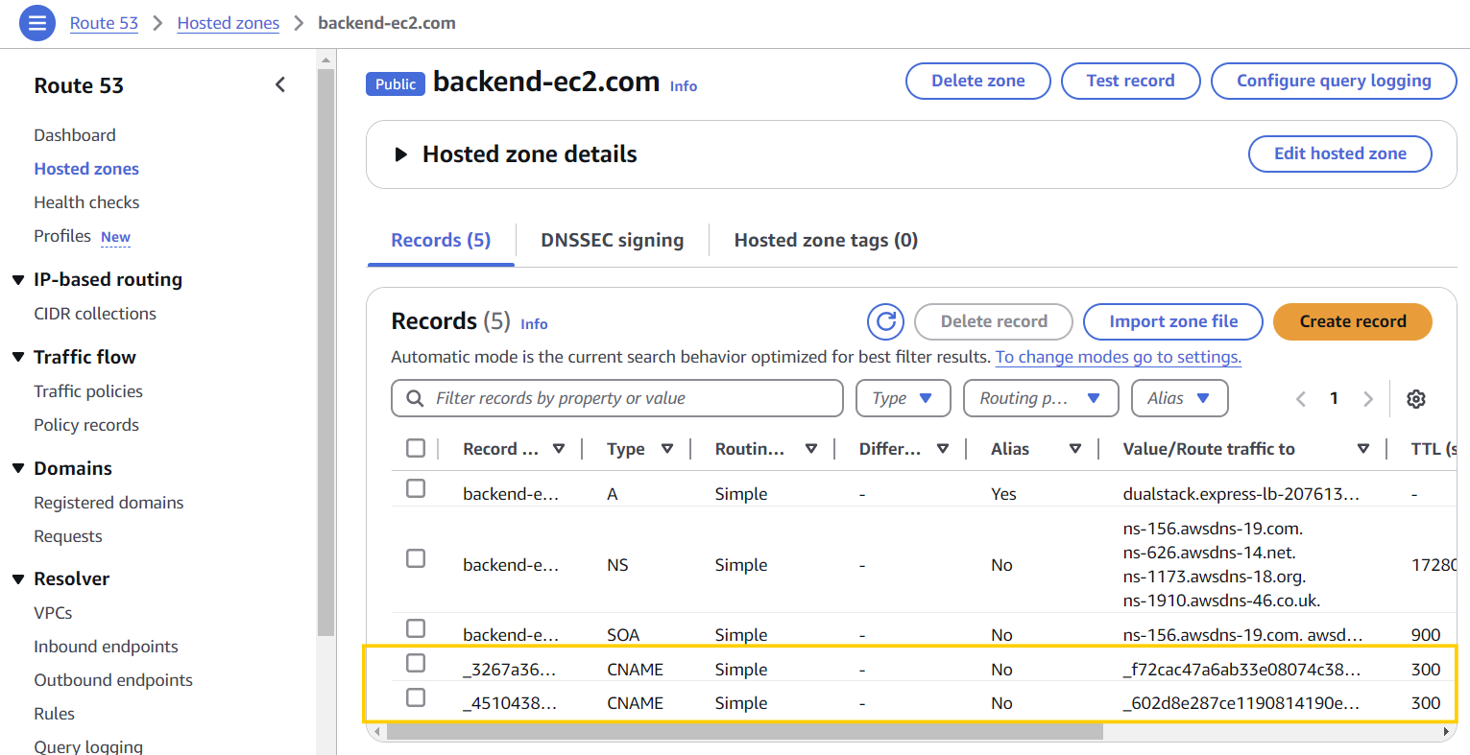Open Info link next to backend-ec2.com
1470x755 pixels.
(x=684, y=86)
